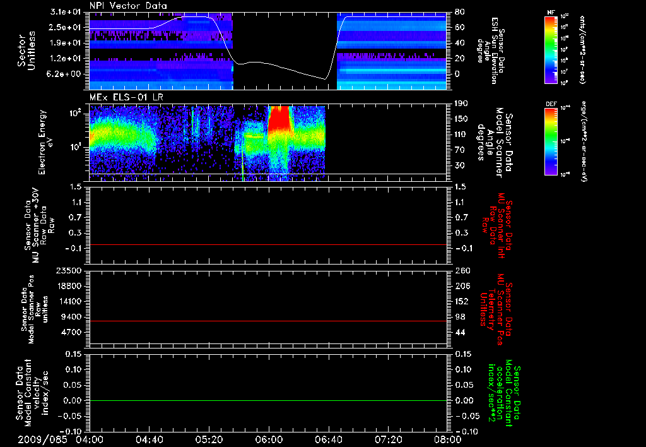Click the red MU Scanner Inh Raw Data label
Image resolution: width=646 pixels, height=447 pixels.
[496, 225]
